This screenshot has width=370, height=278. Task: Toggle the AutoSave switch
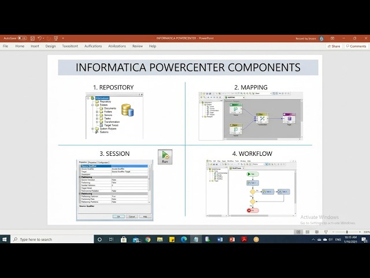click(22, 38)
